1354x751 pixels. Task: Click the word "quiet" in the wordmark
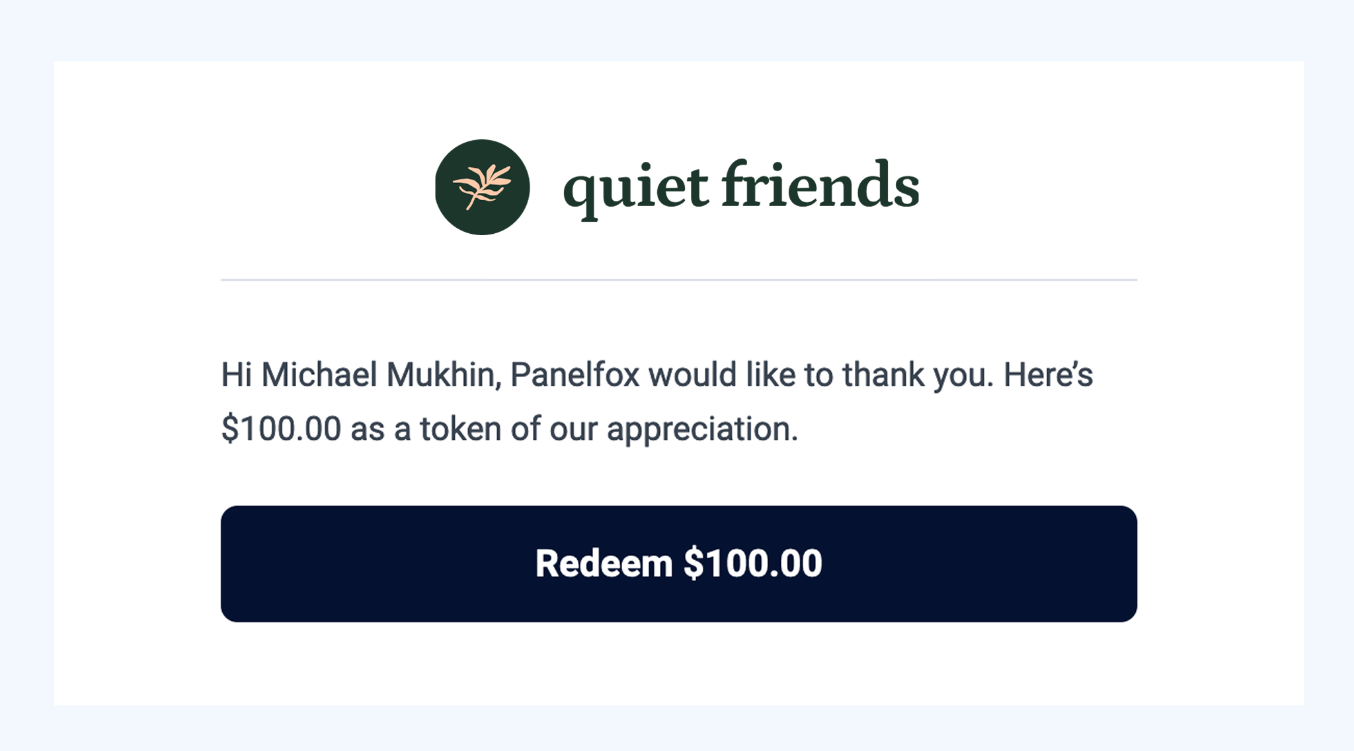635,187
